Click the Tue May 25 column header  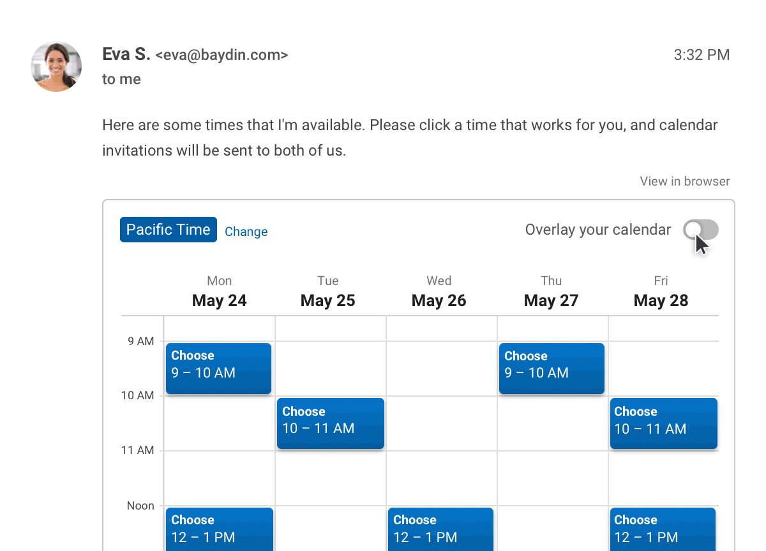(x=328, y=292)
